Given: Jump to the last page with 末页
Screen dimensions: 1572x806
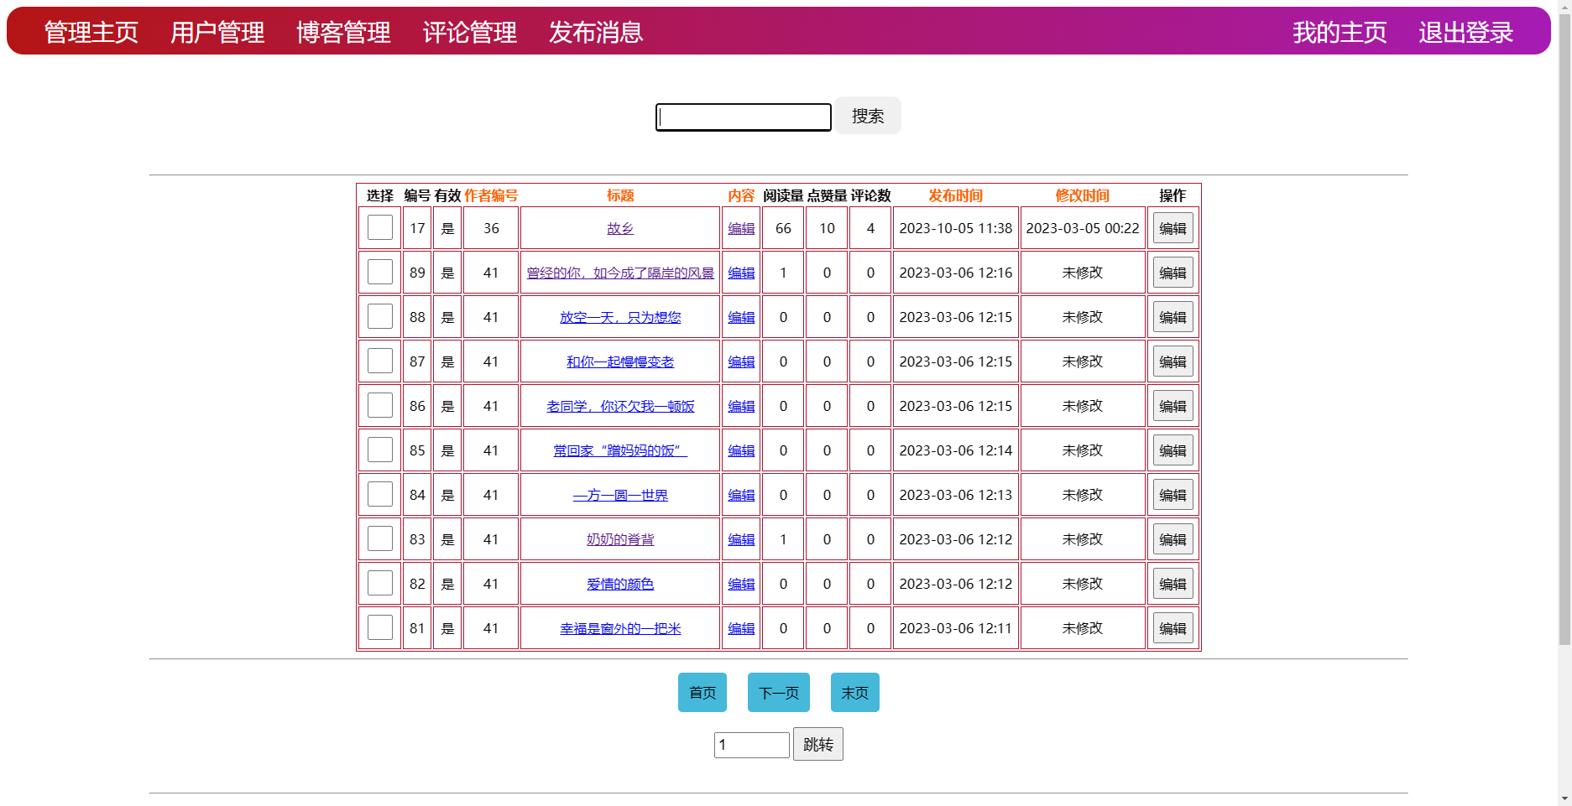Looking at the screenshot, I should click(x=855, y=693).
